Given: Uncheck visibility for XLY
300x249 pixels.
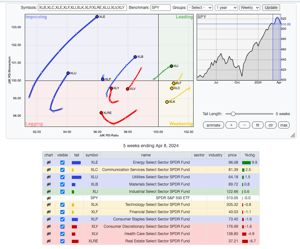Looking at the screenshot, I should tap(62, 226).
